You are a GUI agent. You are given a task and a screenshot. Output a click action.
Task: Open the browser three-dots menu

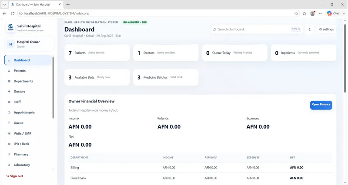click(321, 13)
